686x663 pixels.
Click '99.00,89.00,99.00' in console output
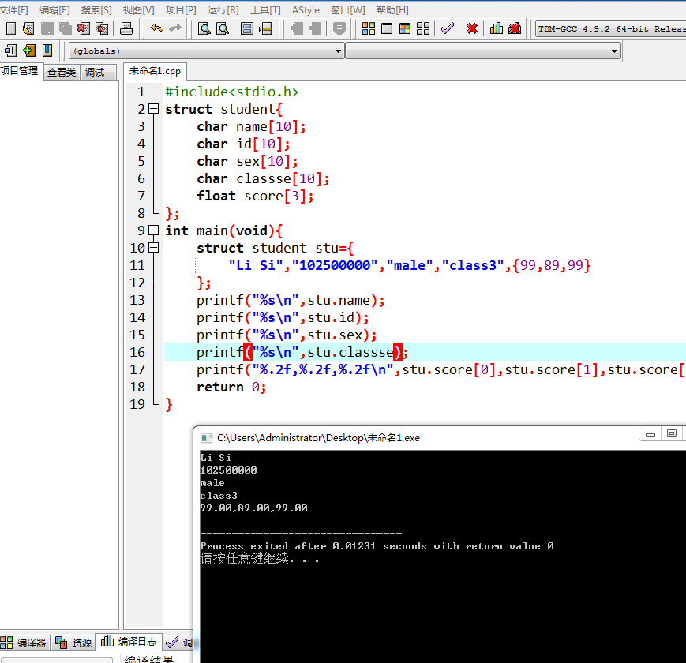[x=253, y=508]
